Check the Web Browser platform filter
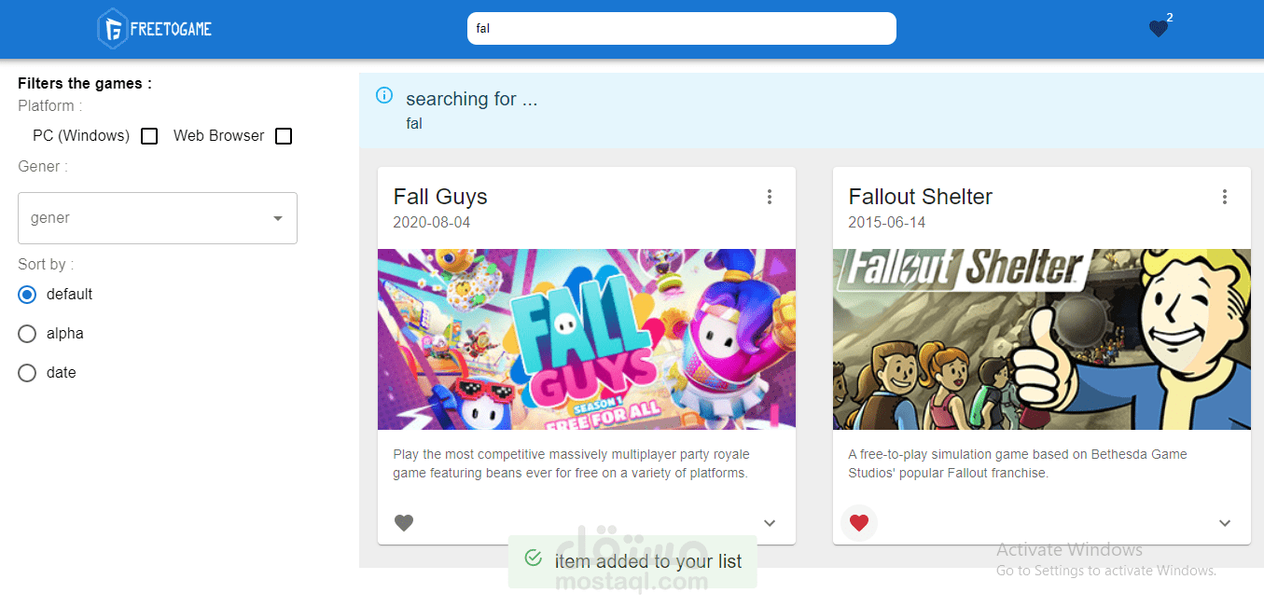Screen dimensions: 1264x607 (284, 136)
